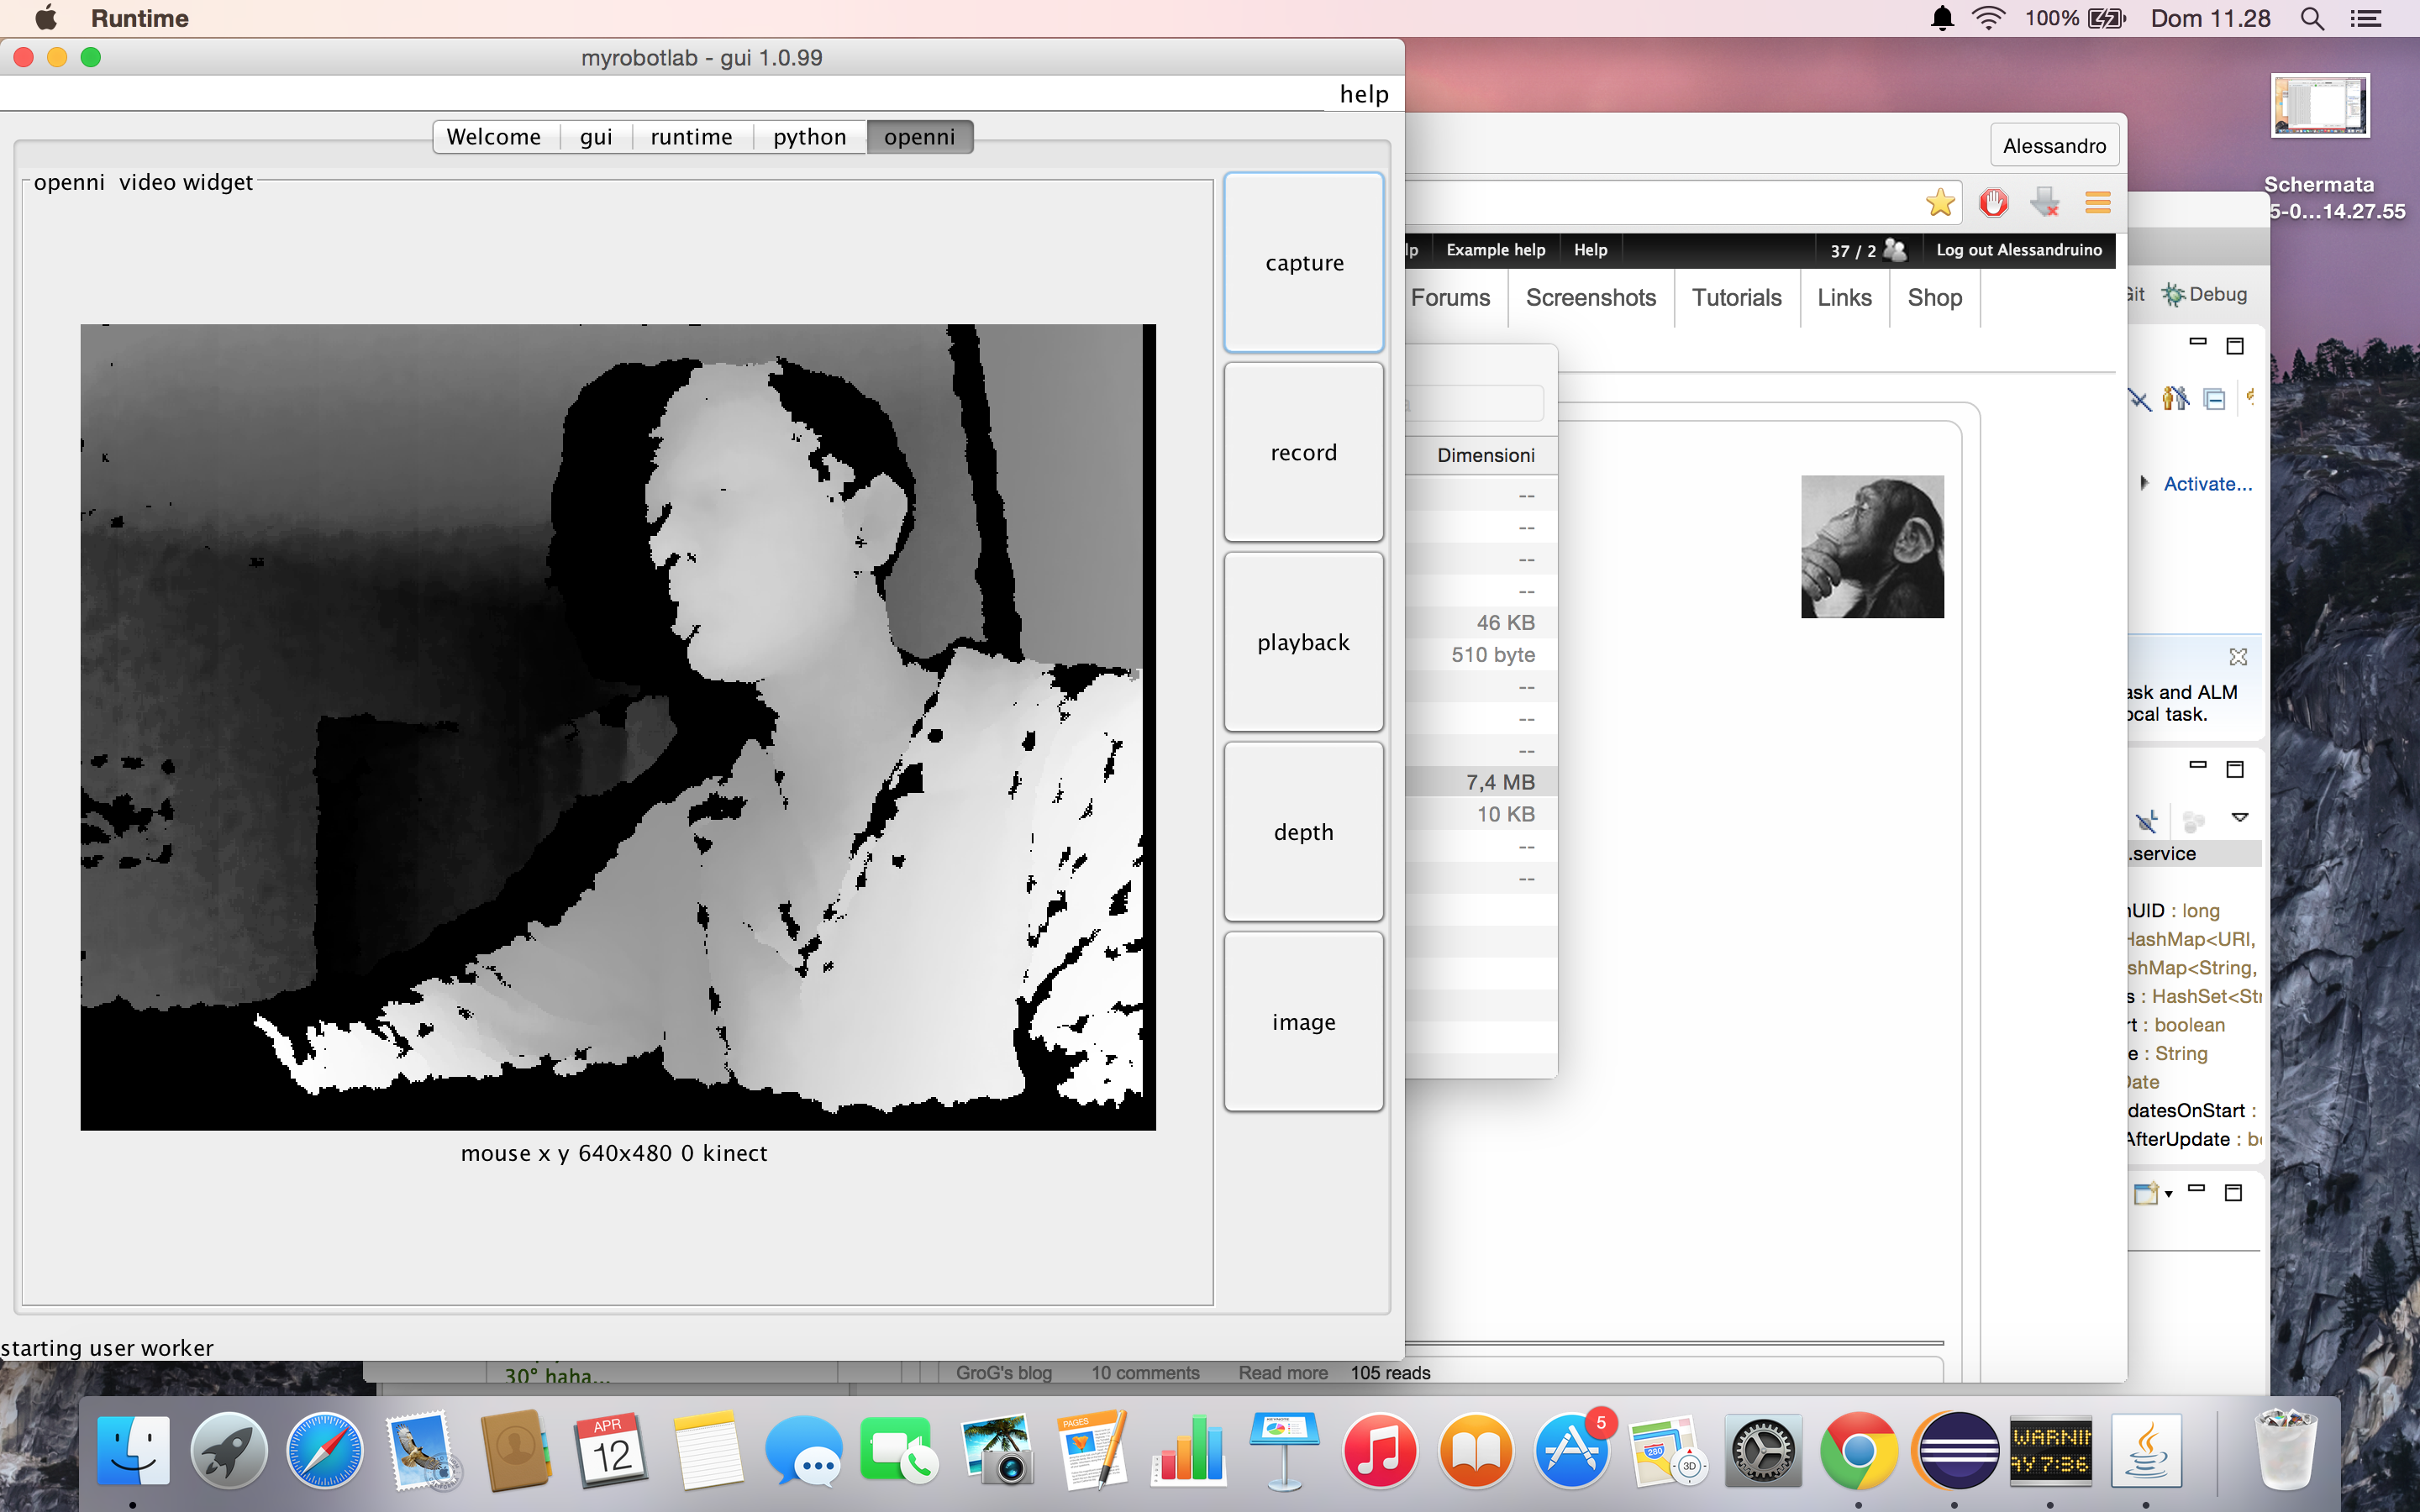Expand the Activate... item in Eclipse

click(2144, 483)
